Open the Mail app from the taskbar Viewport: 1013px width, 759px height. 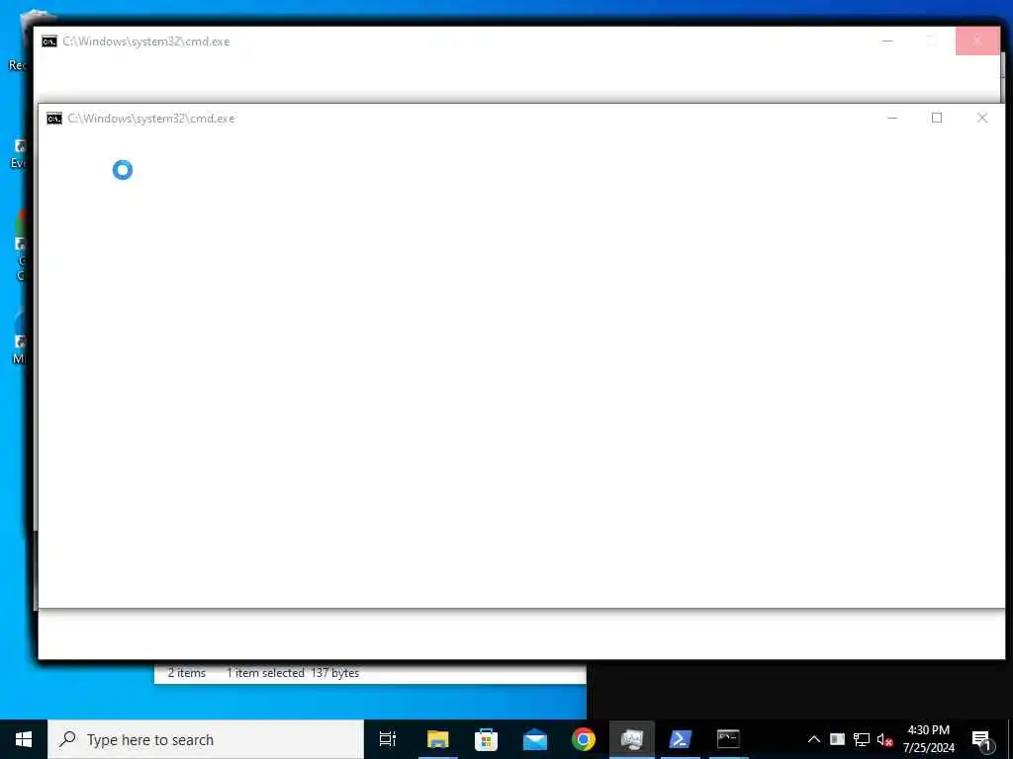(x=535, y=739)
